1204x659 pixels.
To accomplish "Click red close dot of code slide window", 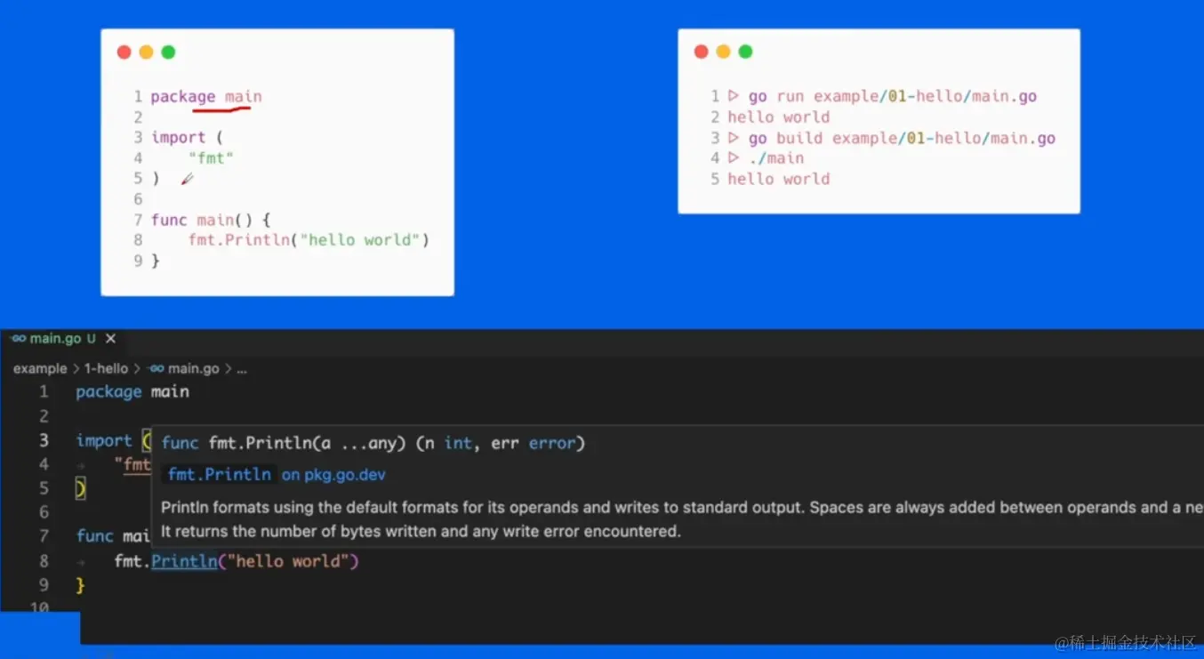I will [x=124, y=52].
